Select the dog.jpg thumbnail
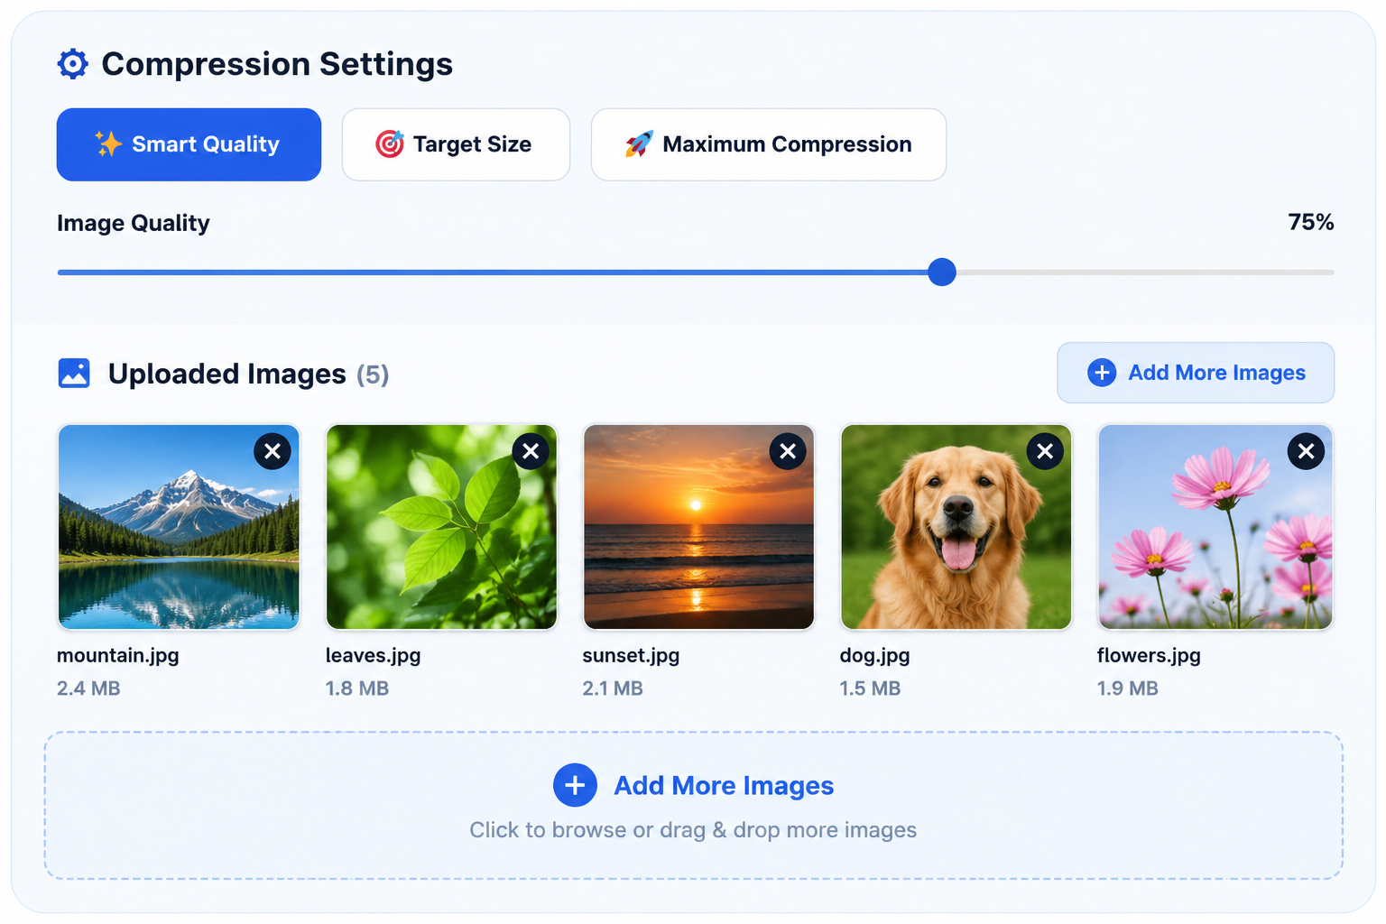 (956, 527)
